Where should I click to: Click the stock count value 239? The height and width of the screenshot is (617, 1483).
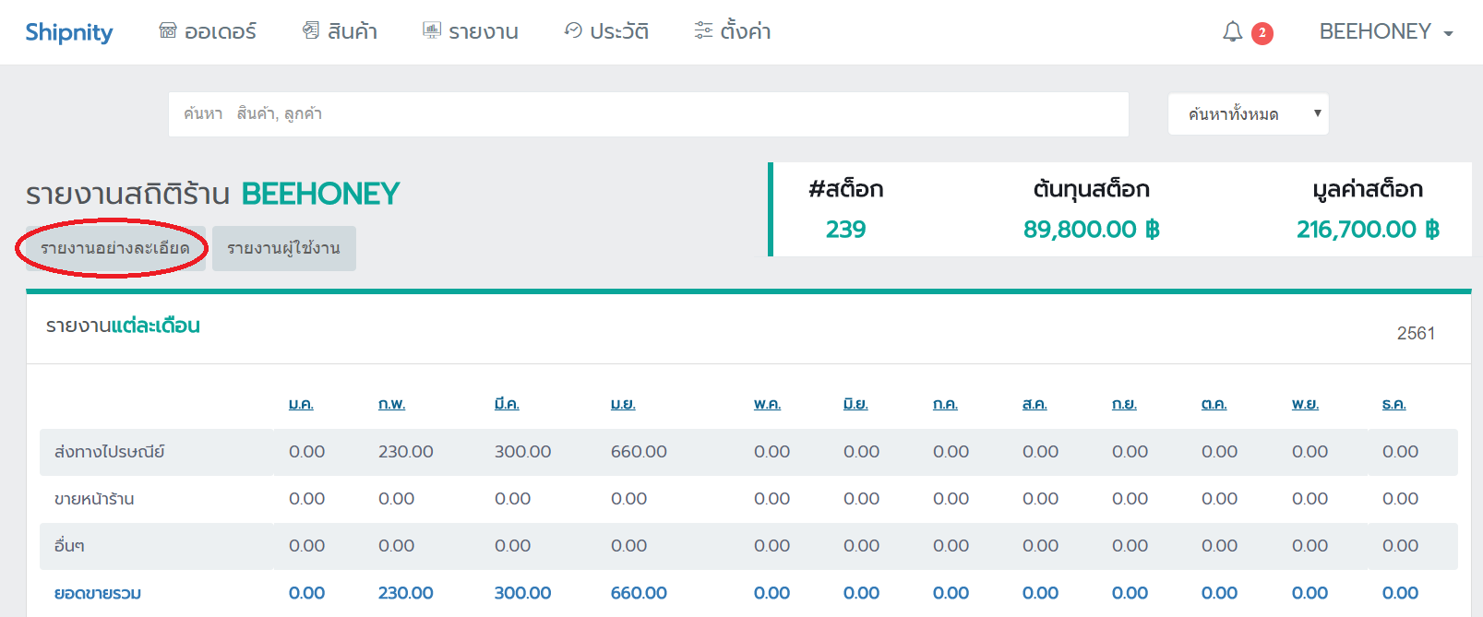(846, 230)
